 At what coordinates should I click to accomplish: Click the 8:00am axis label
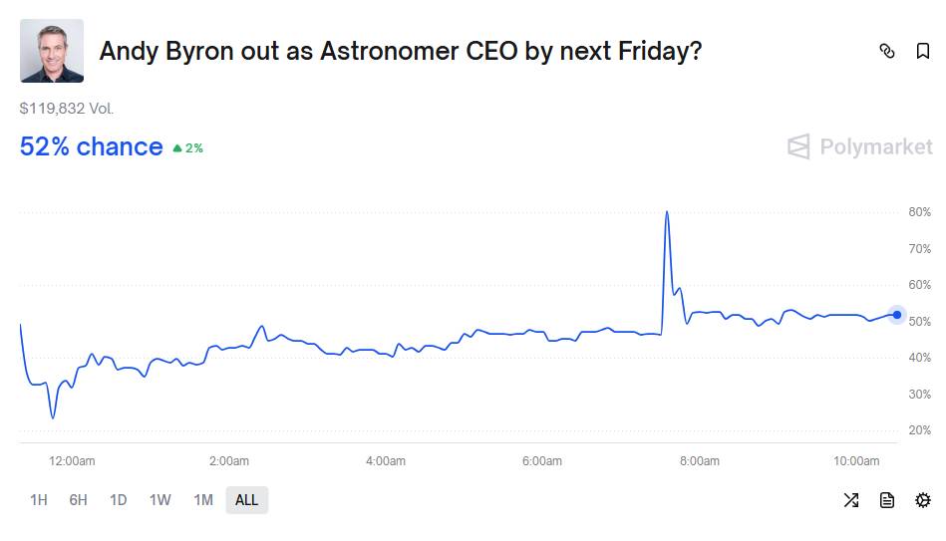pyautogui.click(x=699, y=461)
